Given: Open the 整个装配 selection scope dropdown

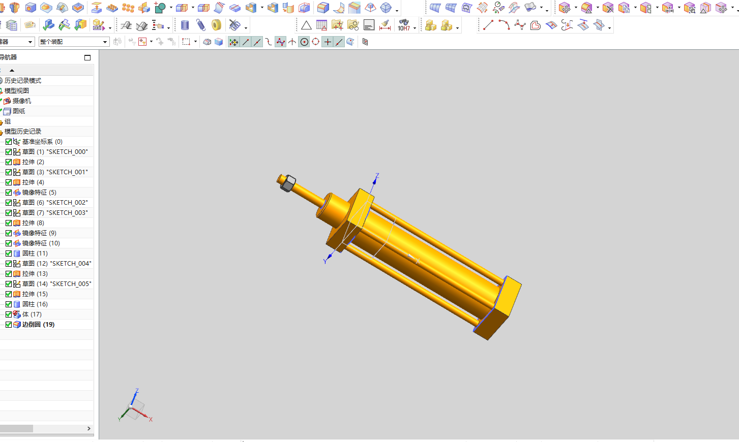Looking at the screenshot, I should point(74,42).
